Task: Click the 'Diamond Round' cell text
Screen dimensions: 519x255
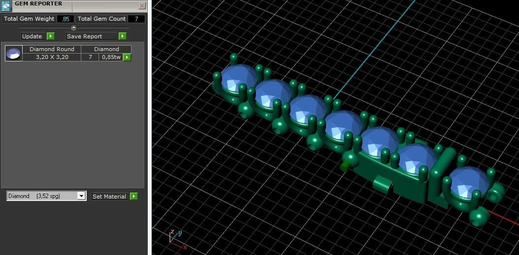Action: [52, 49]
